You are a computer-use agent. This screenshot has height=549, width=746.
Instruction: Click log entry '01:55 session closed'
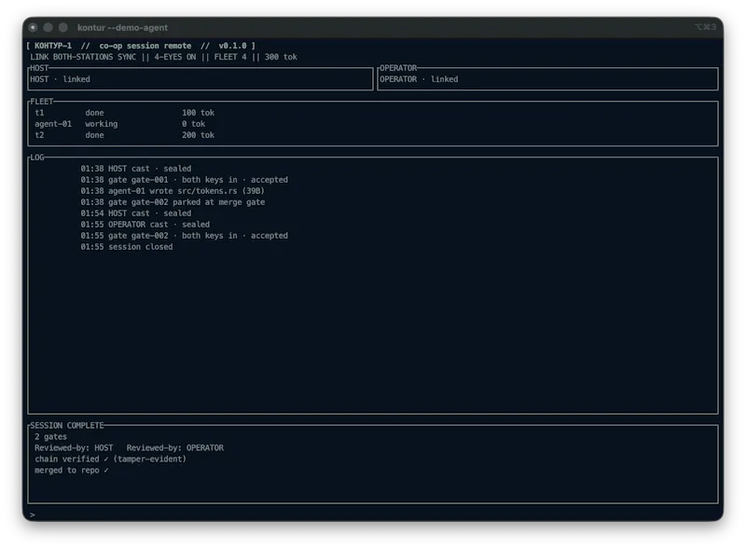(x=127, y=247)
